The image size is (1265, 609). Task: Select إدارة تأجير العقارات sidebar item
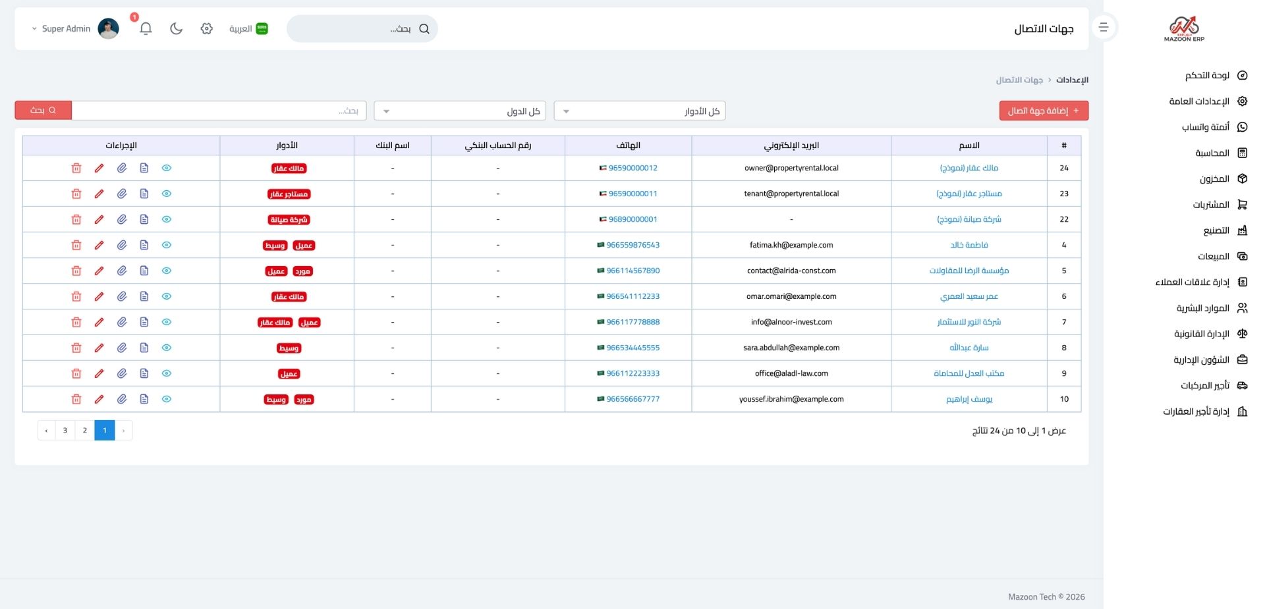[x=1196, y=411]
